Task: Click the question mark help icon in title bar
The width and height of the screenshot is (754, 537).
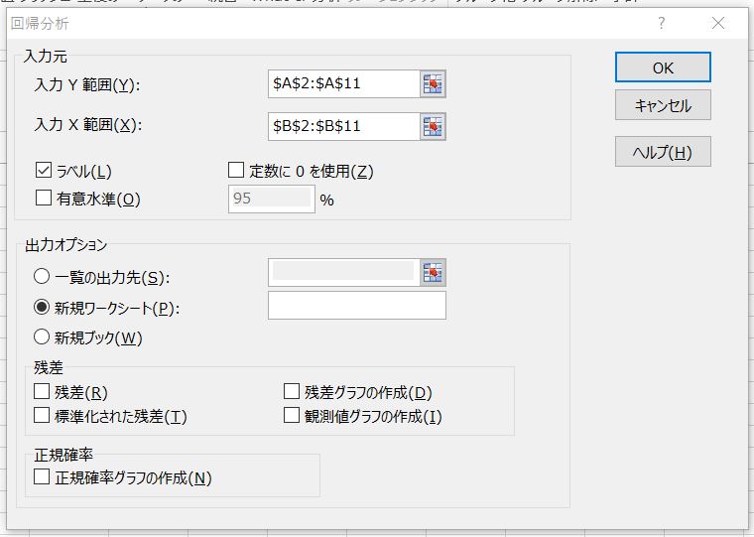Action: point(662,22)
